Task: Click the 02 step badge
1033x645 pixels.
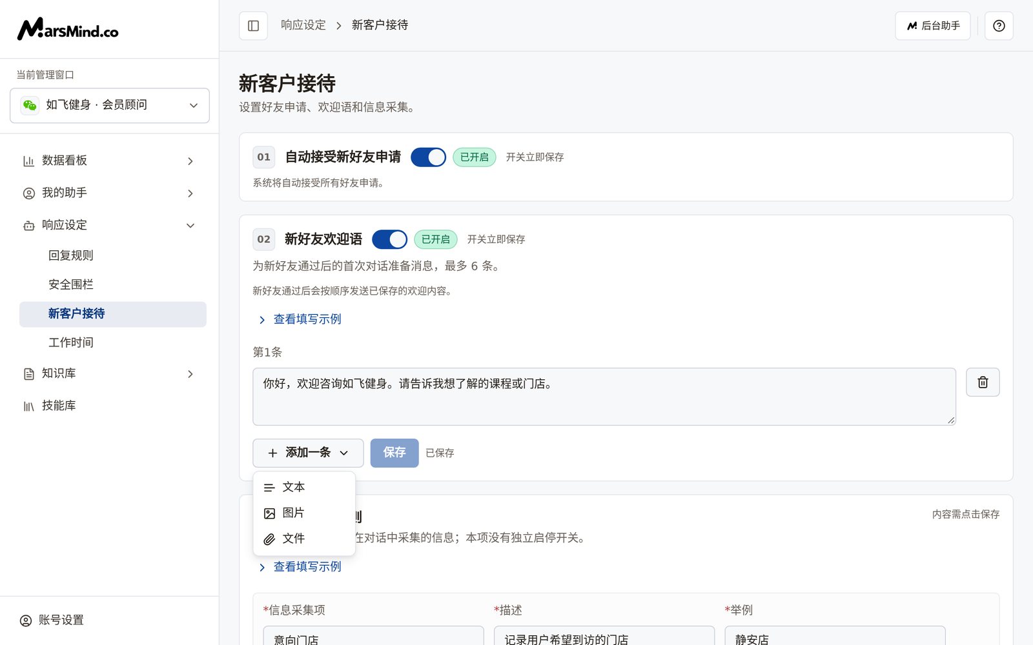Action: click(263, 239)
